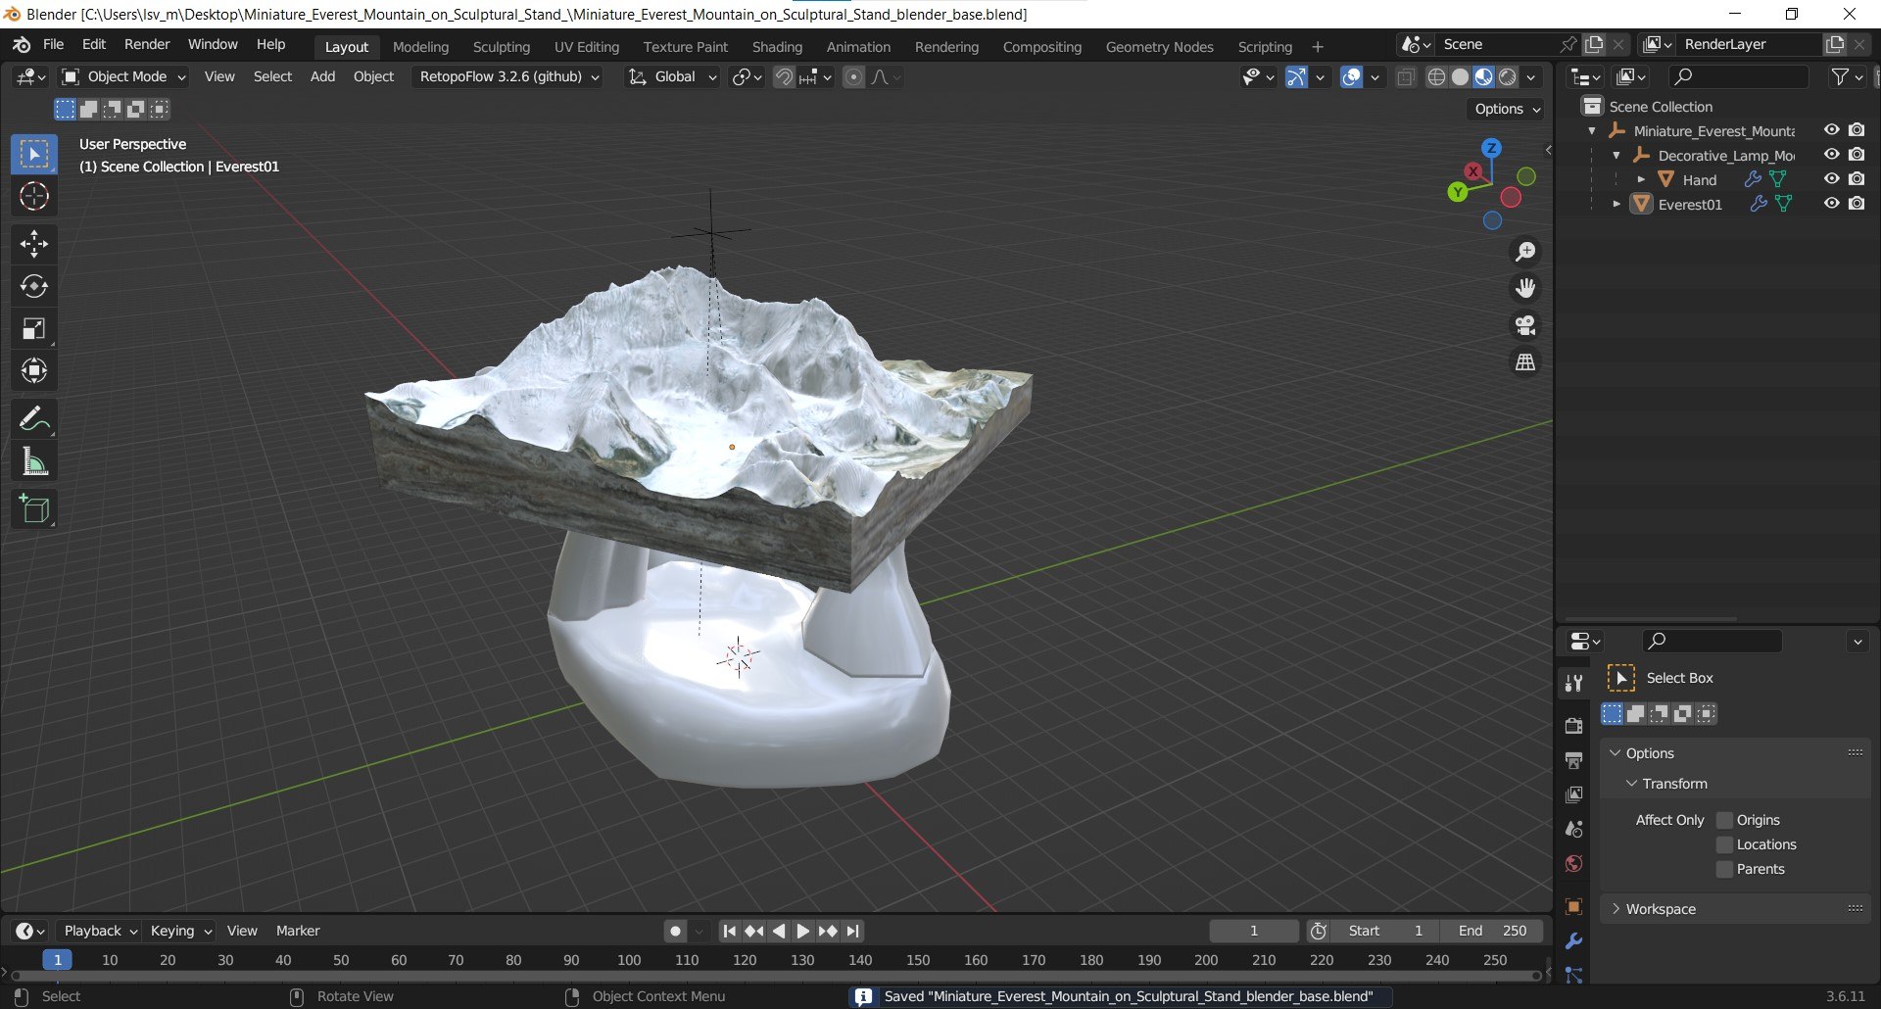Choose the Transform tool

(x=34, y=371)
